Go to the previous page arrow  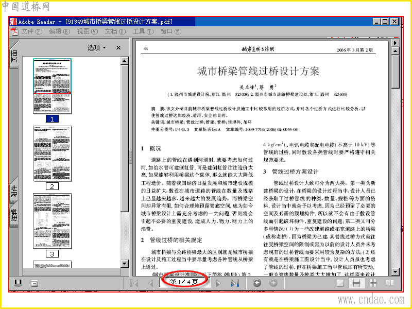[150, 283]
